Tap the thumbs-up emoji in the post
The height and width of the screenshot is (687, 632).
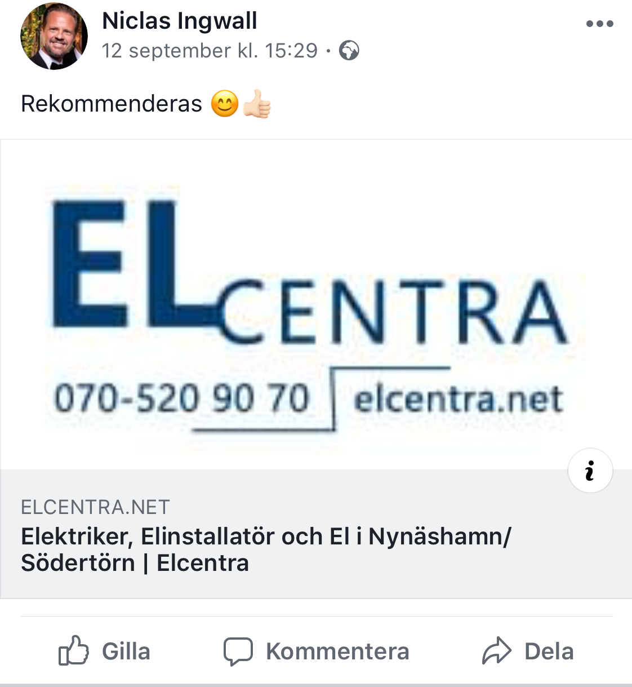pos(257,104)
